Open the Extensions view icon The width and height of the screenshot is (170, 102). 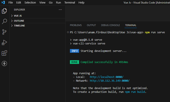4,53
